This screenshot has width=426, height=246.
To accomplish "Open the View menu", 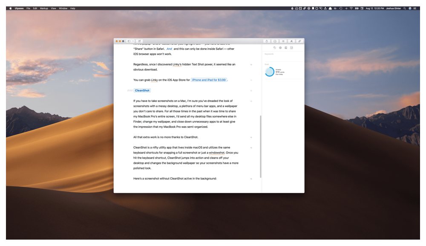I will [x=54, y=9].
